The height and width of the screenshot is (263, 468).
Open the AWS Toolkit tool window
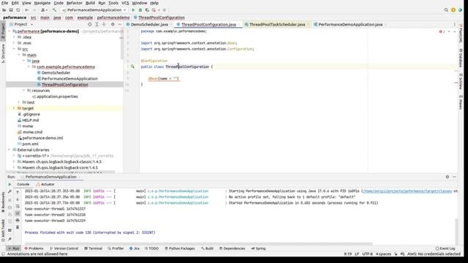(x=3, y=230)
